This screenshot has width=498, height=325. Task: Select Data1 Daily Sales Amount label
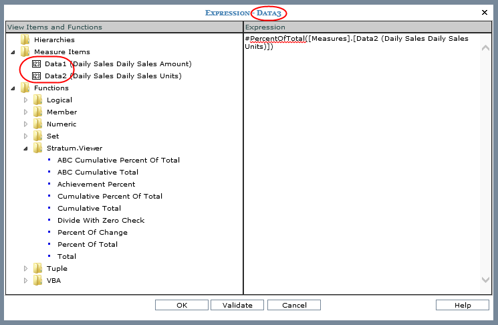pos(118,64)
